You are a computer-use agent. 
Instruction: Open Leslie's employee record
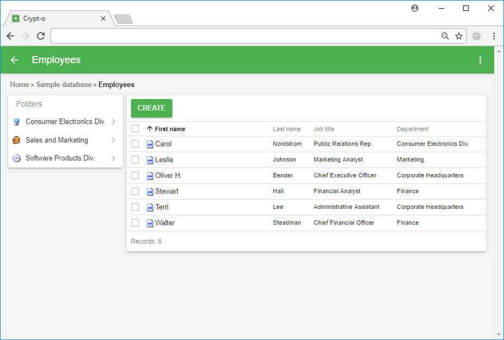(164, 159)
